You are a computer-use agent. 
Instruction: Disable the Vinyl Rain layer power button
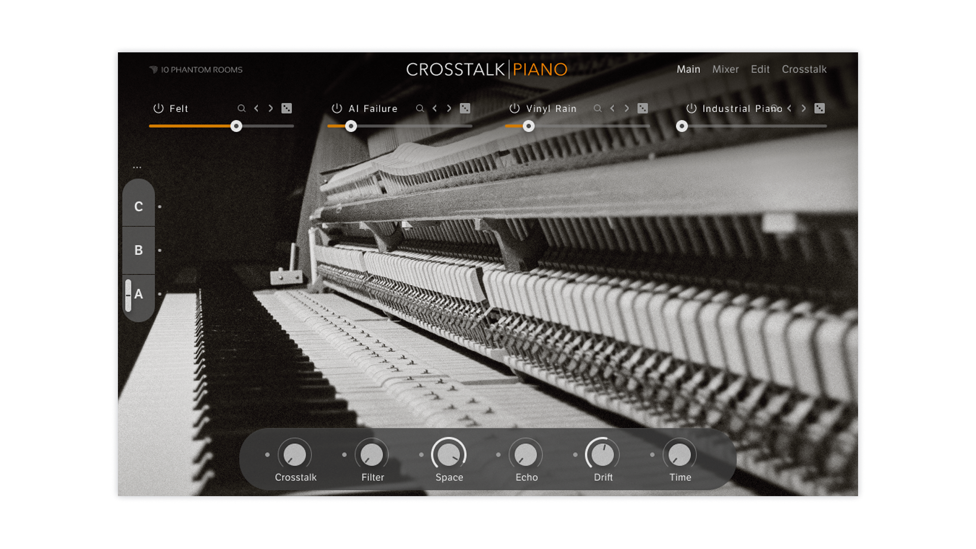click(x=514, y=108)
